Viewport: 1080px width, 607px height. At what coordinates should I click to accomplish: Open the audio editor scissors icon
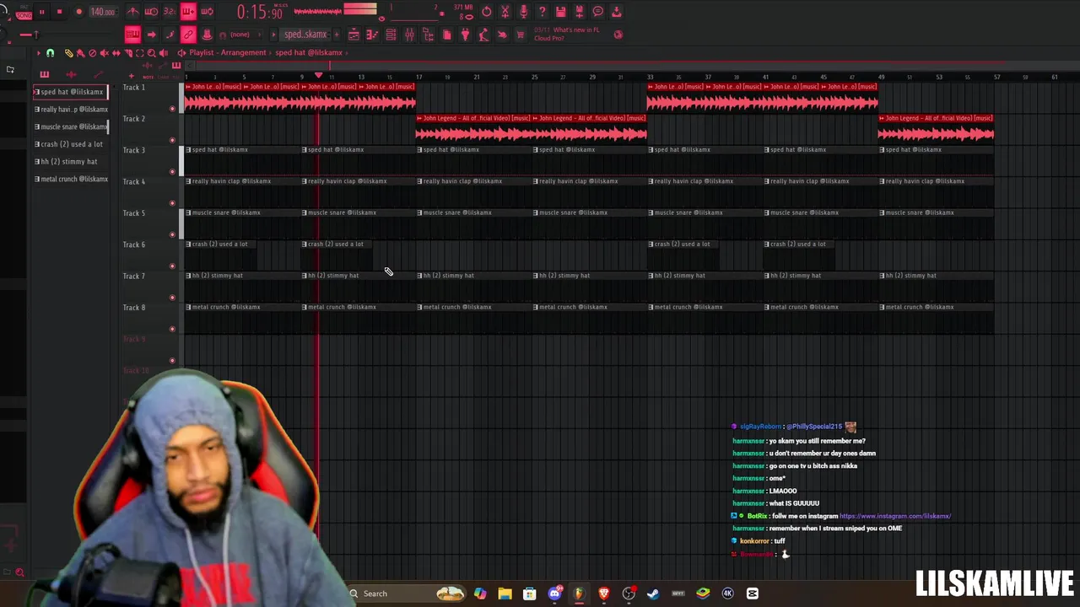pos(505,12)
